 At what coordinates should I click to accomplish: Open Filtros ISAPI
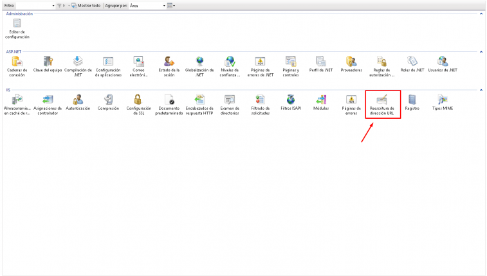point(291,103)
